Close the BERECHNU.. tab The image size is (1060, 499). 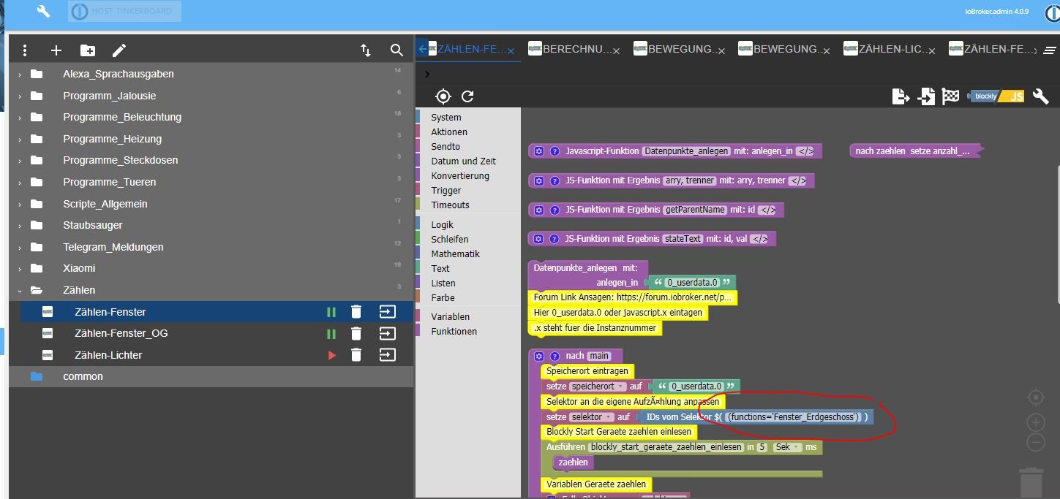coord(617,50)
